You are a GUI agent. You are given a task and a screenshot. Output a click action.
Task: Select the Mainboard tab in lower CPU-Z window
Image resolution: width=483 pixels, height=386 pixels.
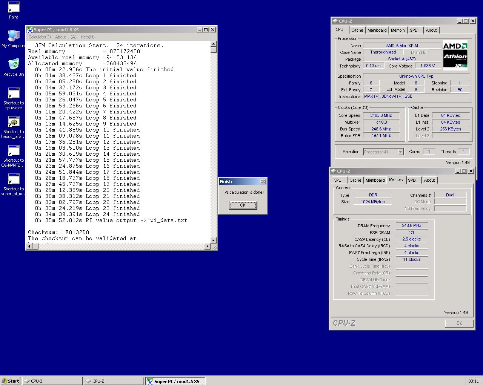375,180
